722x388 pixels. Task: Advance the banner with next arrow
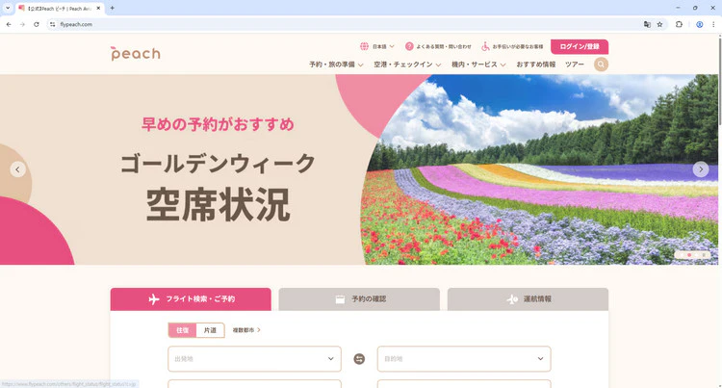(x=701, y=169)
